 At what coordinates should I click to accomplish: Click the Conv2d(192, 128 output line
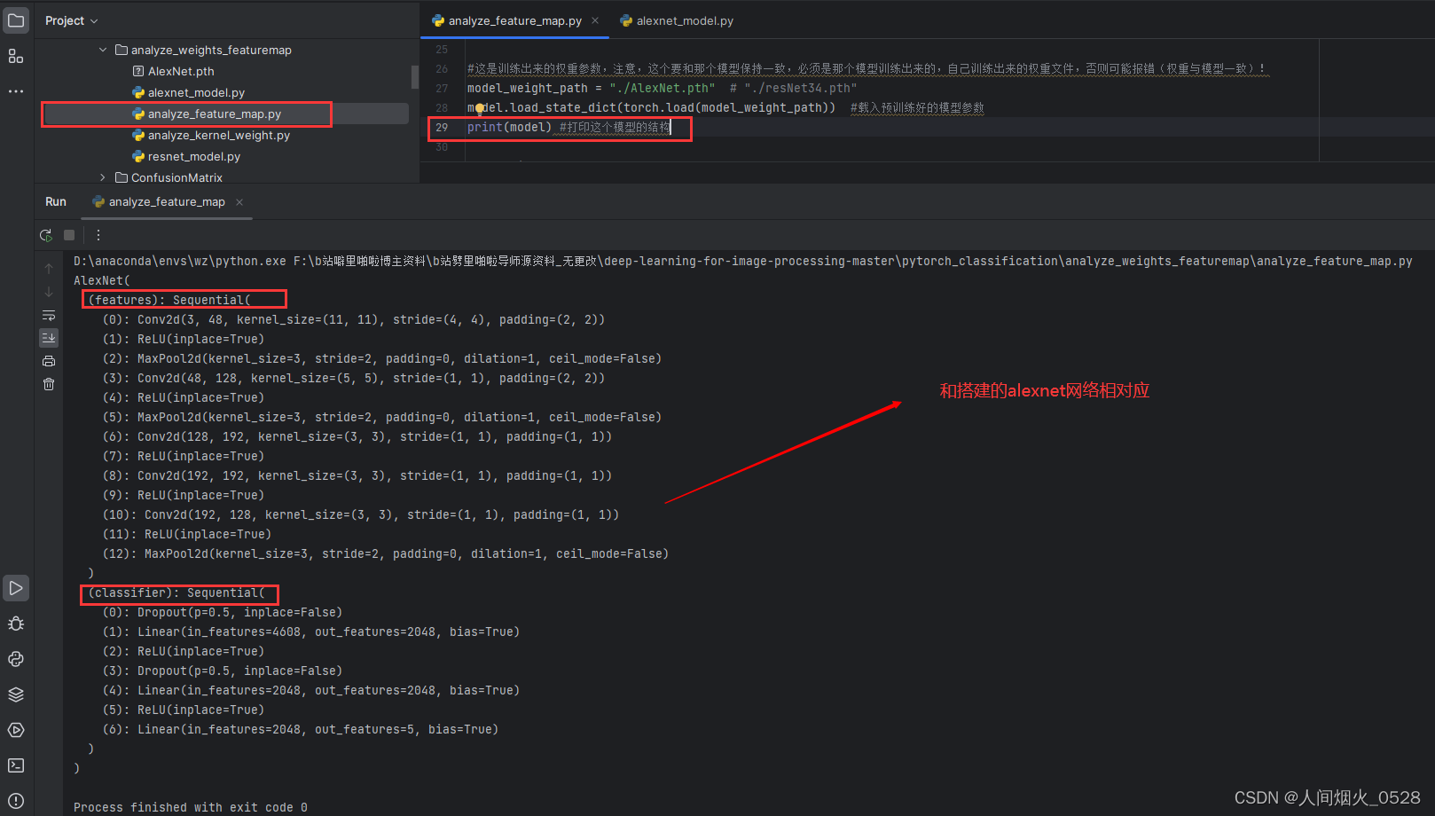pyautogui.click(x=360, y=515)
